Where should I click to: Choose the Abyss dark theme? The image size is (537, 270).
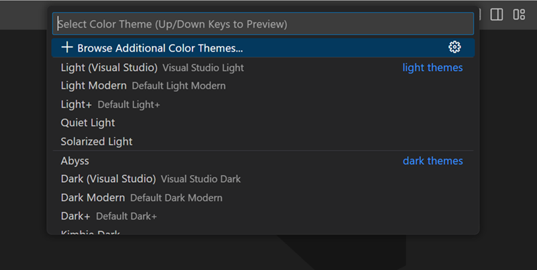pyautogui.click(x=75, y=161)
